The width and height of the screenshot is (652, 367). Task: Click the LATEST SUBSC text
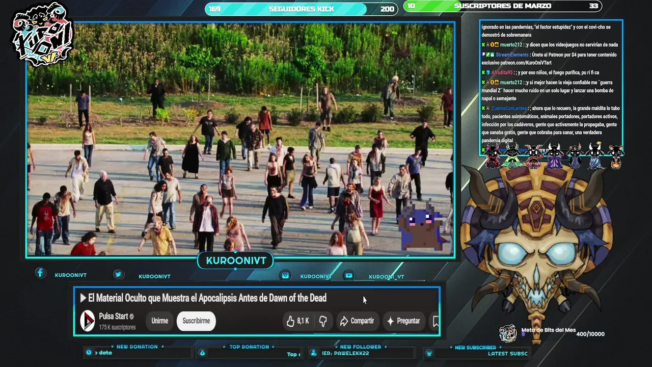pos(507,354)
